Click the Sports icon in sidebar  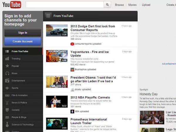coord(7,88)
